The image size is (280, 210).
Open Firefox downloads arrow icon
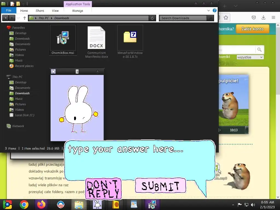click(x=263, y=17)
